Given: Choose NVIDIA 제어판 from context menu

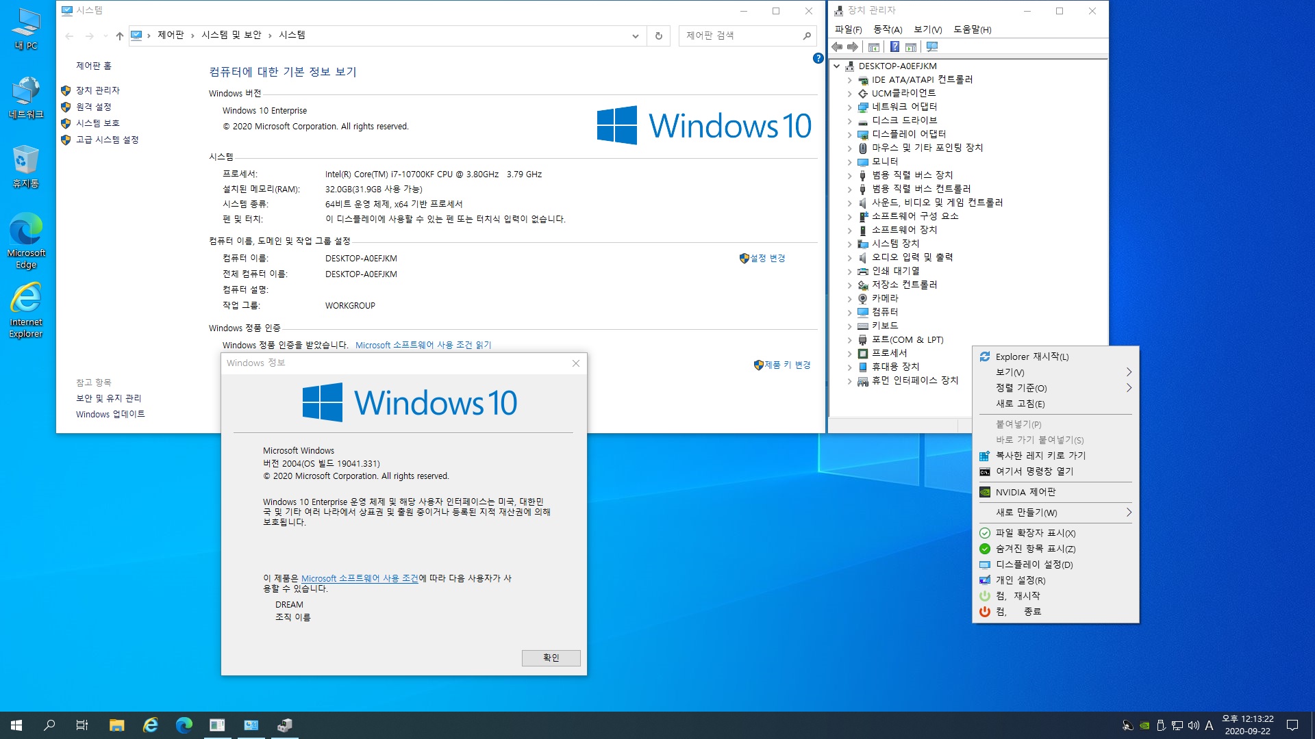Looking at the screenshot, I should 1055,492.
